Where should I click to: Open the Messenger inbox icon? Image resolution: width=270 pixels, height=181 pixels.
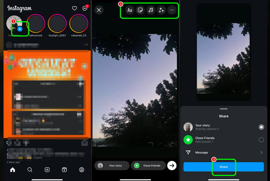pos(85,8)
